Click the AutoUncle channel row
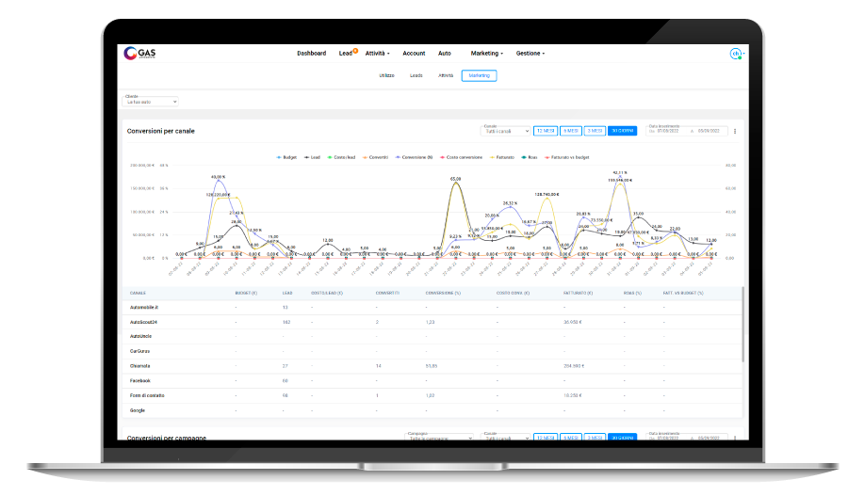The width and height of the screenshot is (865, 496). pos(433,337)
